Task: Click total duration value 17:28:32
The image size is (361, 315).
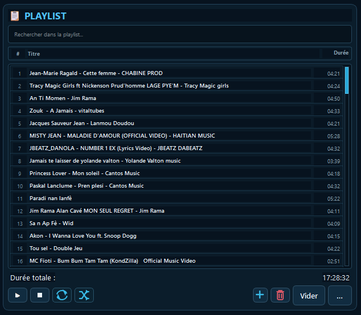Action: tap(336, 278)
